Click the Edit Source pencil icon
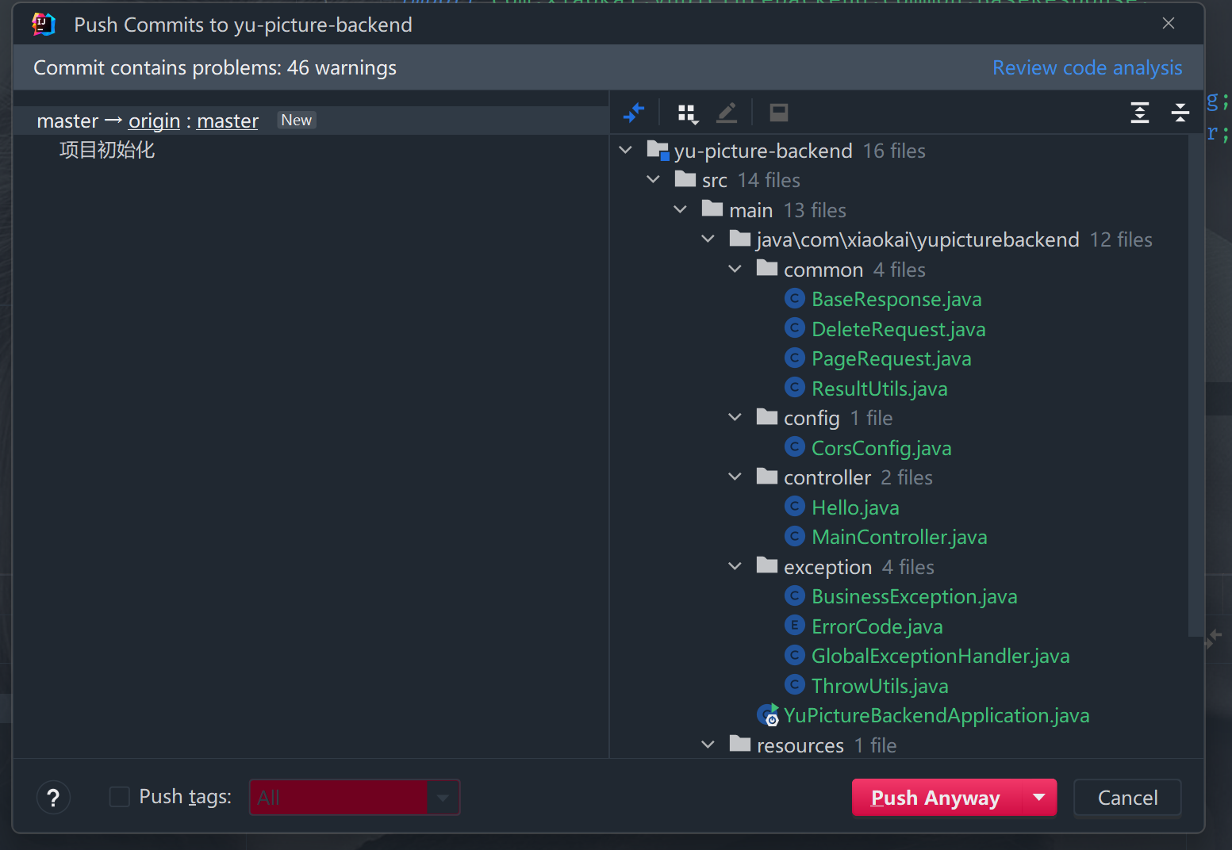The height and width of the screenshot is (850, 1232). [x=727, y=113]
